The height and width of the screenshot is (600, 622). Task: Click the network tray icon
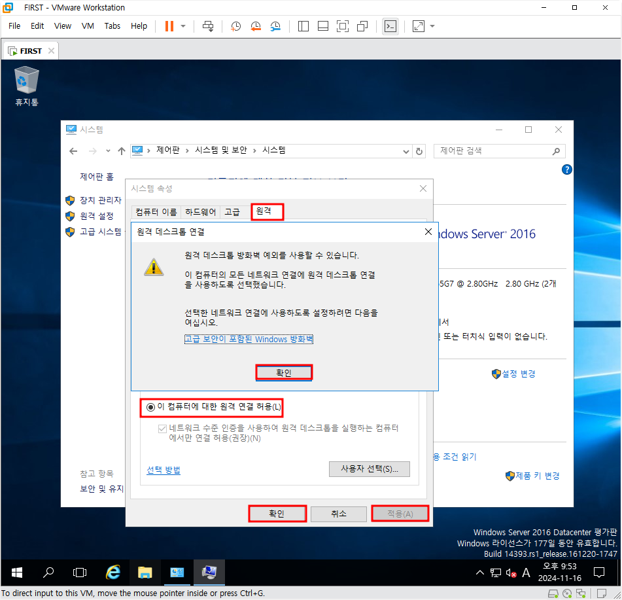tap(496, 573)
